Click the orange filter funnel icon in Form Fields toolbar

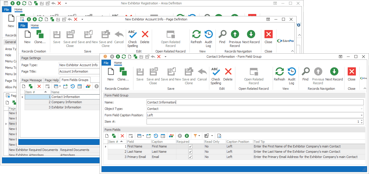click(x=195, y=136)
